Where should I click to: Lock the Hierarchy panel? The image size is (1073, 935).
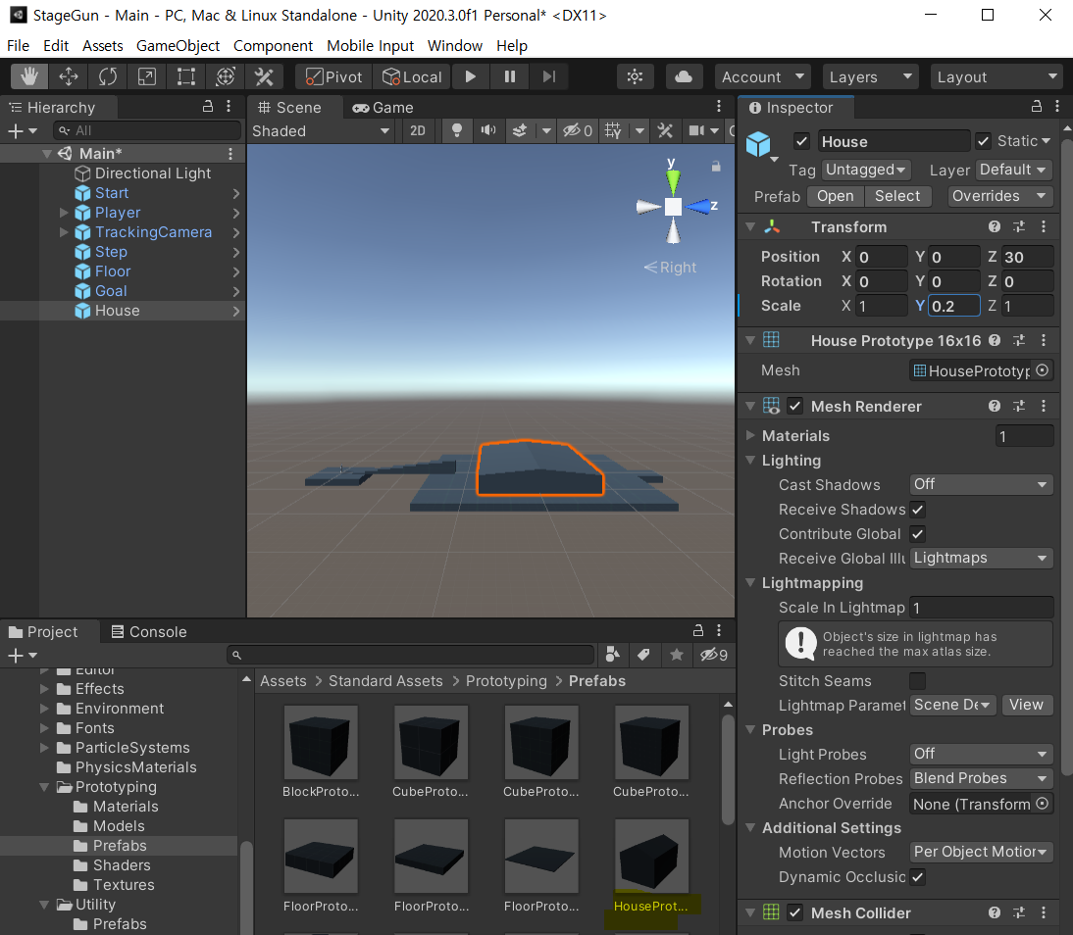pyautogui.click(x=208, y=107)
